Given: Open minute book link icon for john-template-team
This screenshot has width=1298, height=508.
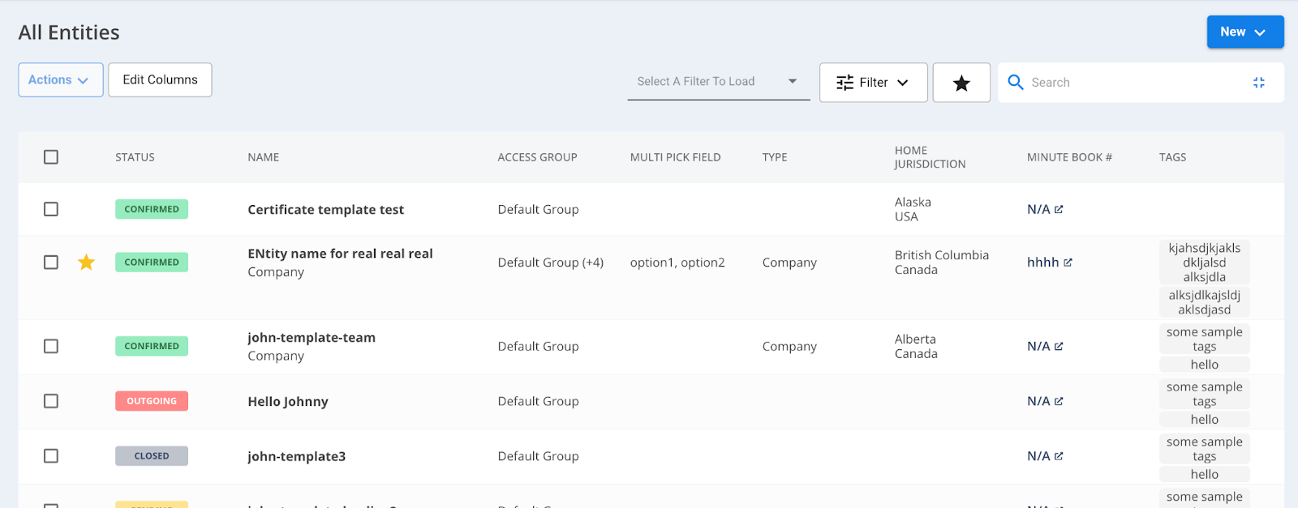Looking at the screenshot, I should tap(1059, 346).
